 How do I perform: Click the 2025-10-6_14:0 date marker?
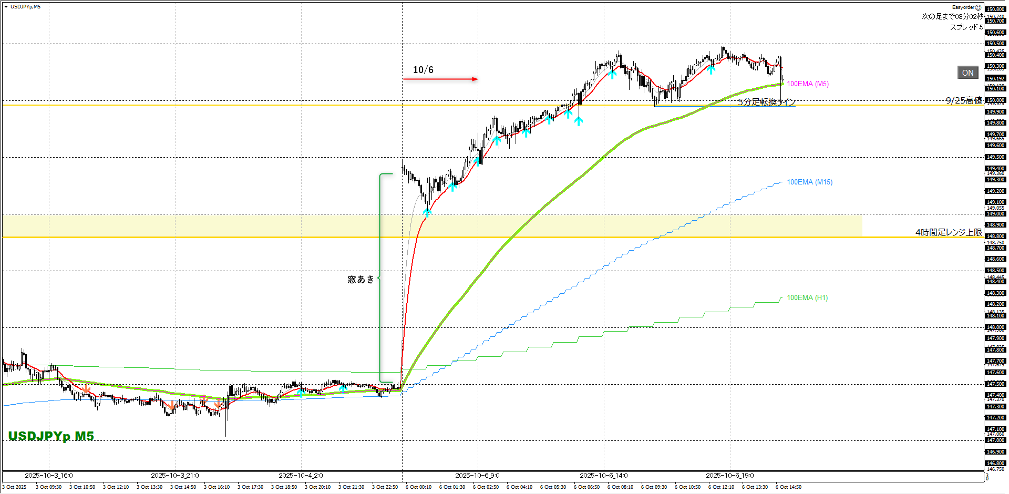pyautogui.click(x=603, y=475)
